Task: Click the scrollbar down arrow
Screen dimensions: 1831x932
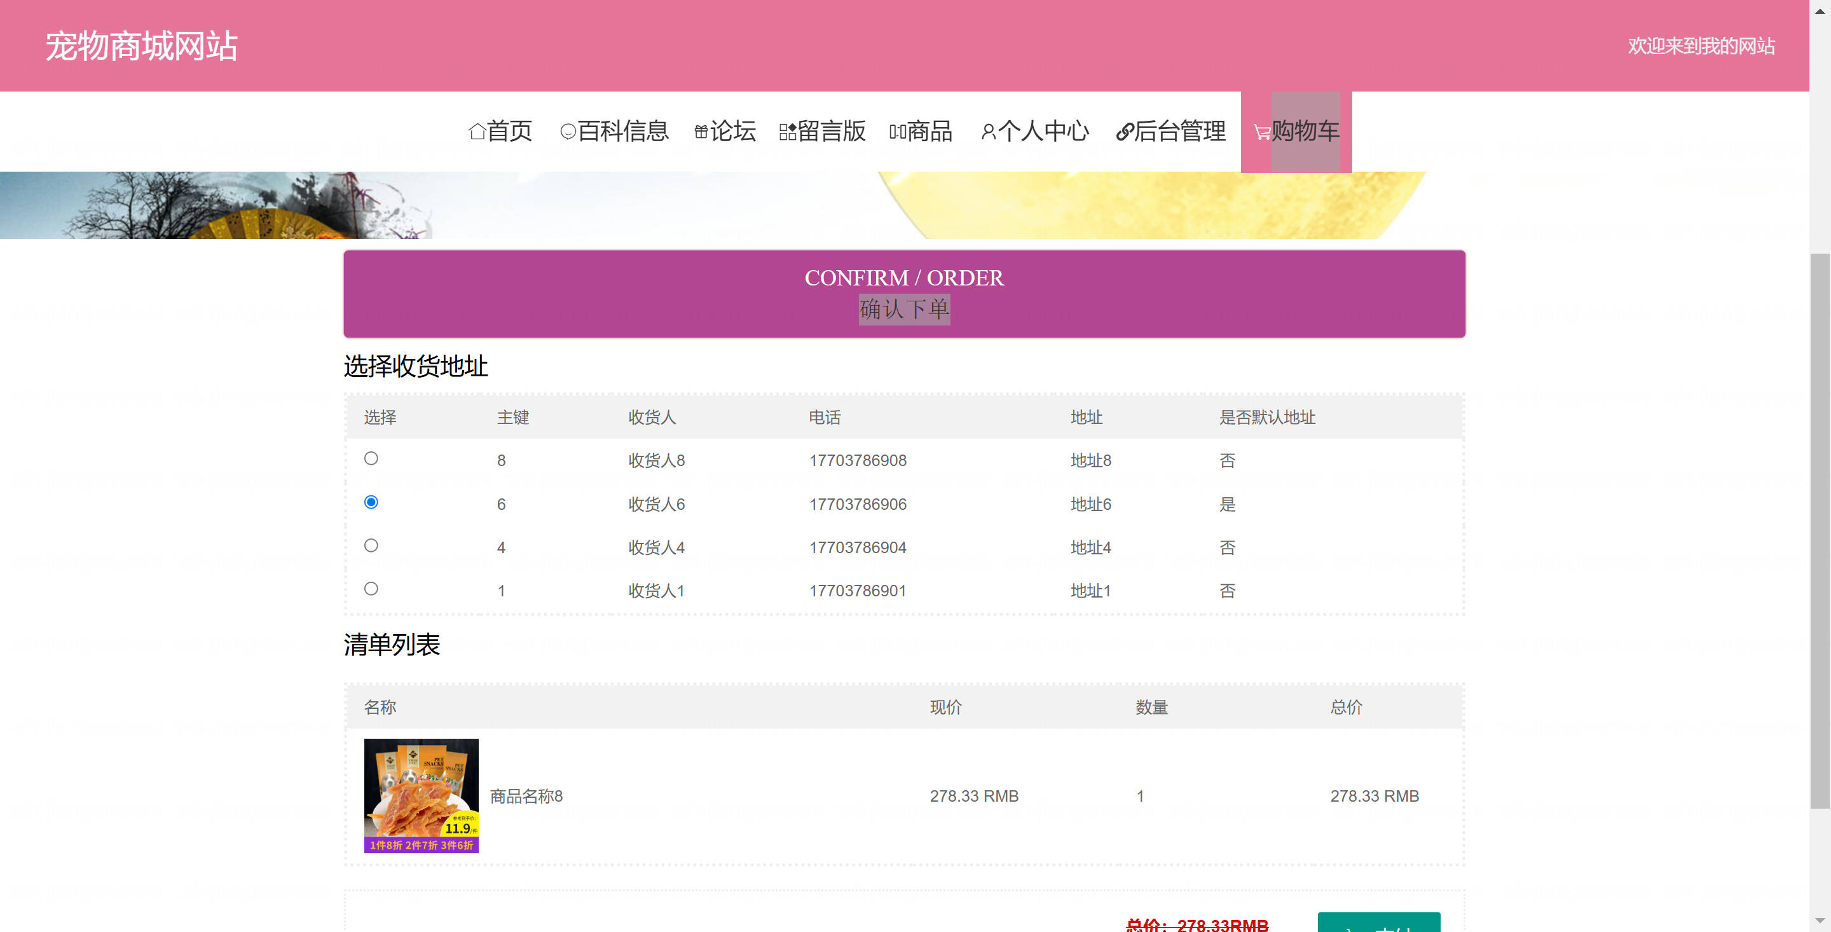Action: [x=1820, y=921]
